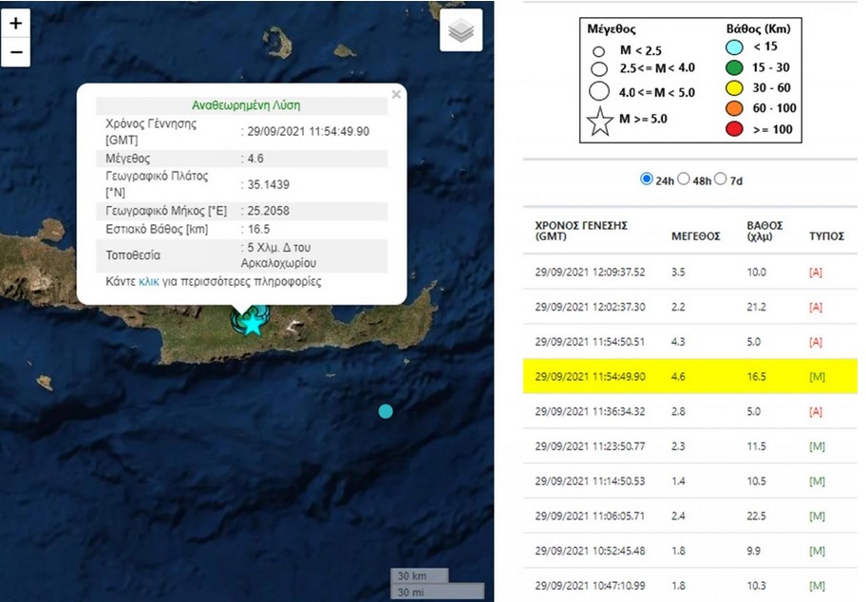Click the star 'M >= 5.0' legend symbol

[x=600, y=122]
